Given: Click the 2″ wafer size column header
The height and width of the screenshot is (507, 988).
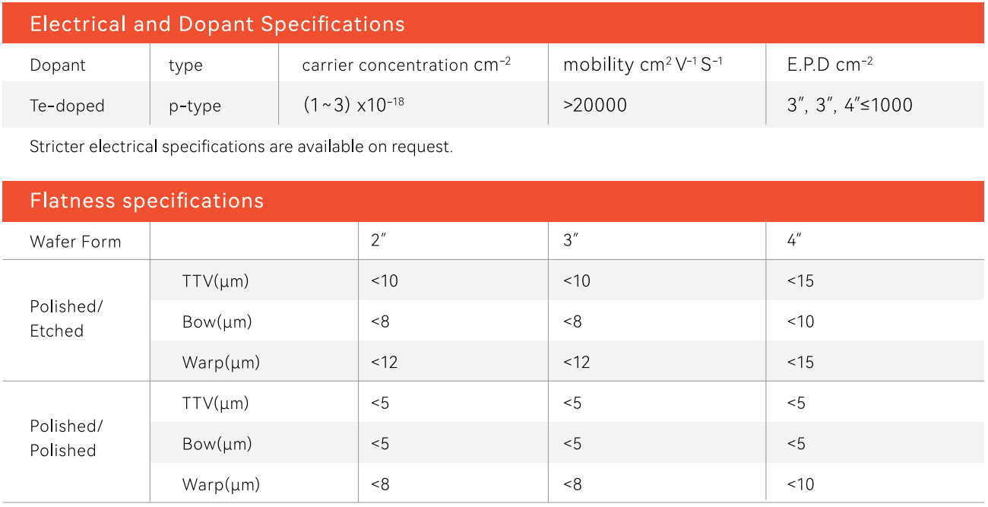Looking at the screenshot, I should [379, 242].
